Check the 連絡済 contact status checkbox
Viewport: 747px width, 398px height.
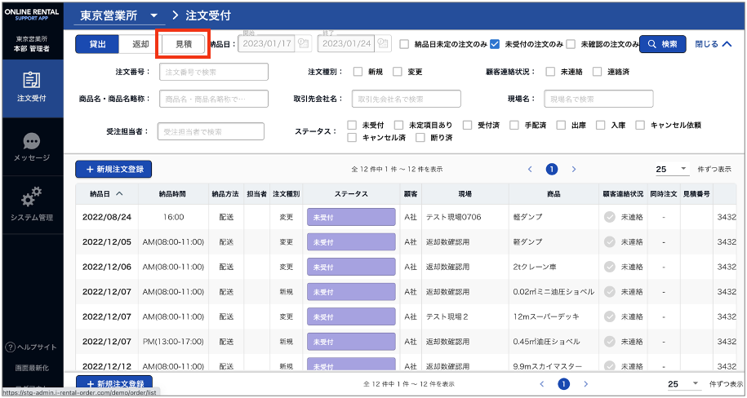tap(597, 72)
